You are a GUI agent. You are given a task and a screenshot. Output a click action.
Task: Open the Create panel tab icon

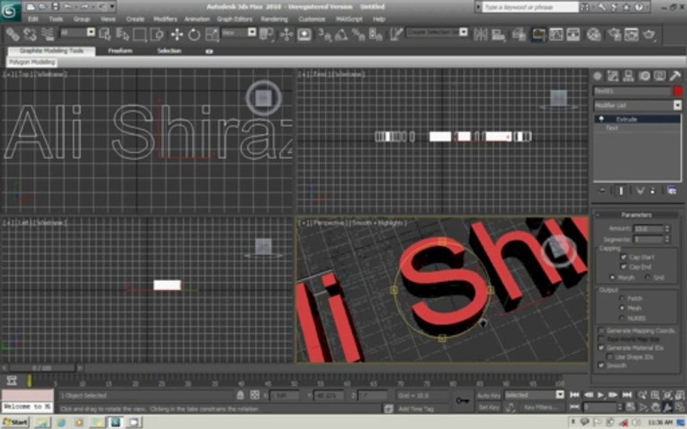(x=597, y=76)
